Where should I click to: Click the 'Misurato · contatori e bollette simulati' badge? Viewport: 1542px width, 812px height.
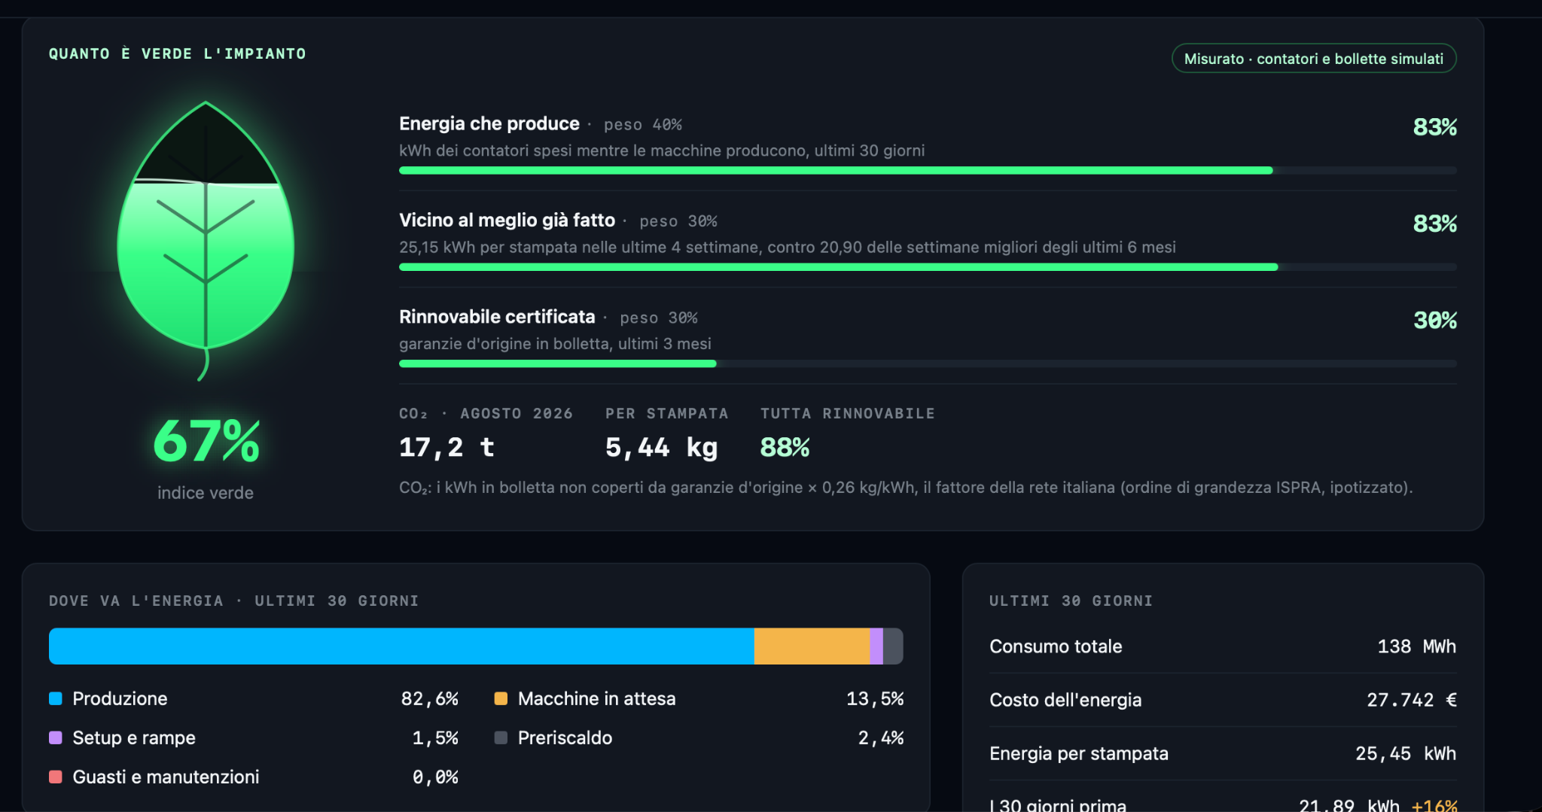pos(1314,59)
